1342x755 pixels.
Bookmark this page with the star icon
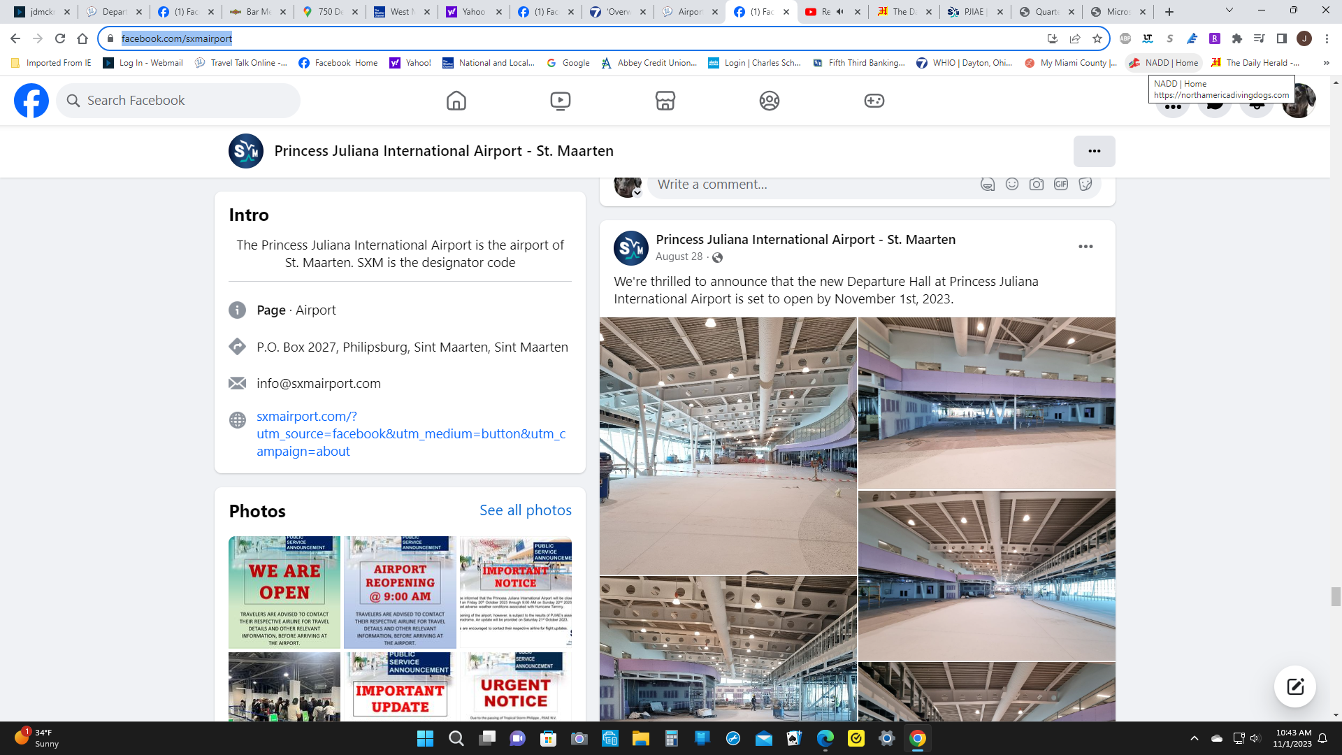pos(1097,38)
